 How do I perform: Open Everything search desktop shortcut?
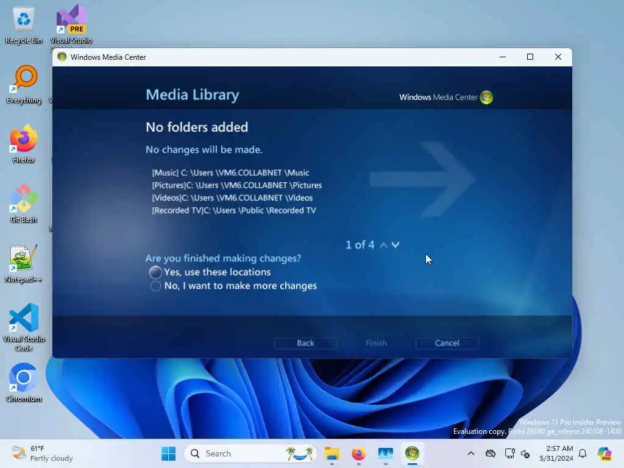point(24,84)
